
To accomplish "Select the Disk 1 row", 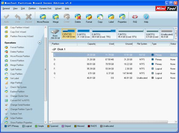I will tap(114, 49).
